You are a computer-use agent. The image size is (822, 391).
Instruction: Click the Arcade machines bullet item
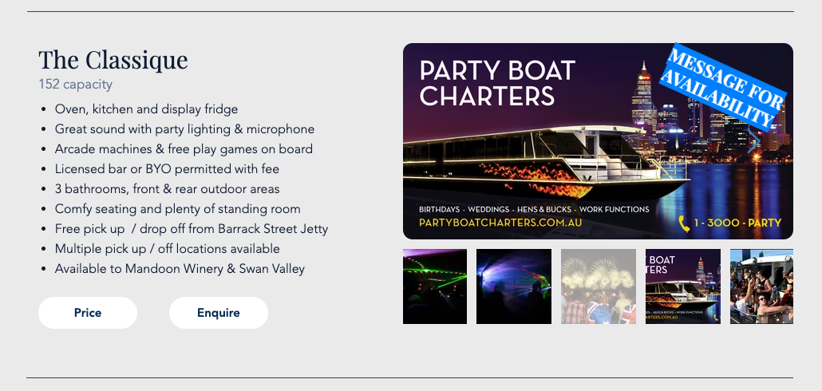coord(184,149)
